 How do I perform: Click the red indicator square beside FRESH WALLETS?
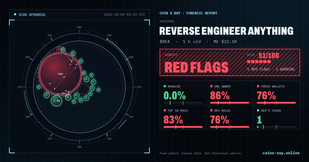(258, 86)
